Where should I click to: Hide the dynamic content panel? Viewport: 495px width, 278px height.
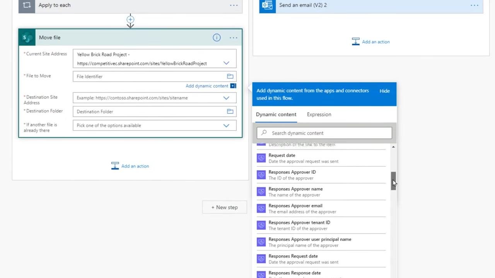click(x=384, y=91)
